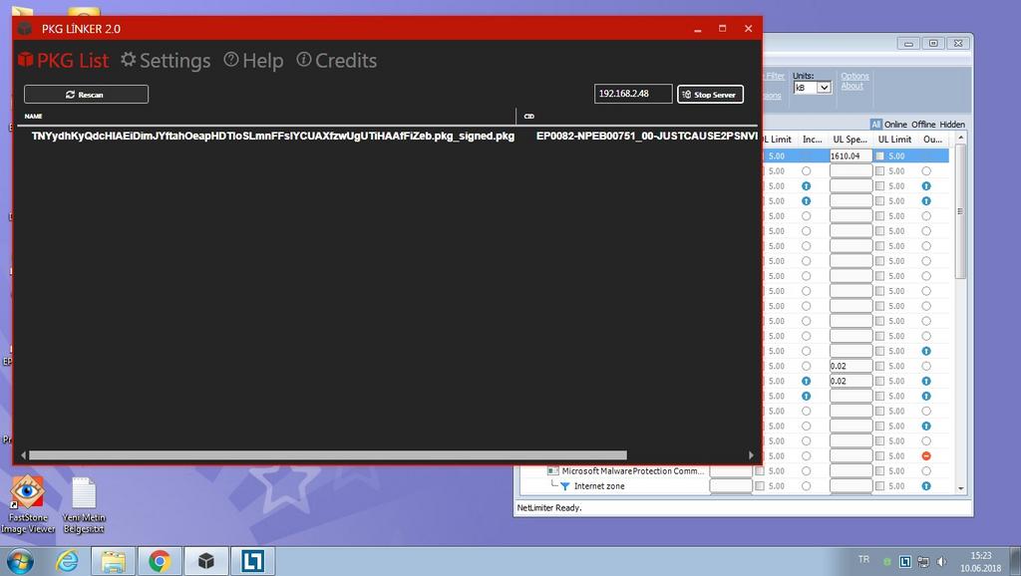Launch Internet Explorer from taskbar
This screenshot has height=576, width=1021.
[67, 561]
